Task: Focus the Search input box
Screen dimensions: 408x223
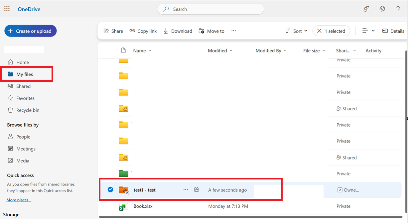Action: 210,9
